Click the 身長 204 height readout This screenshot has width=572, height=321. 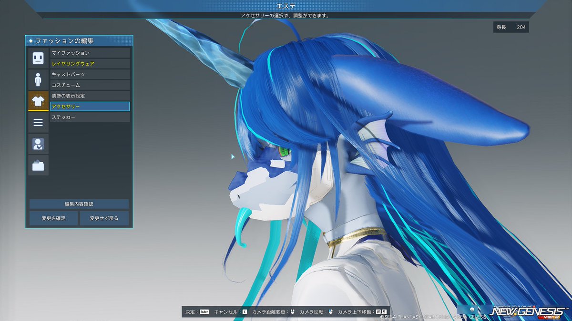511,27
